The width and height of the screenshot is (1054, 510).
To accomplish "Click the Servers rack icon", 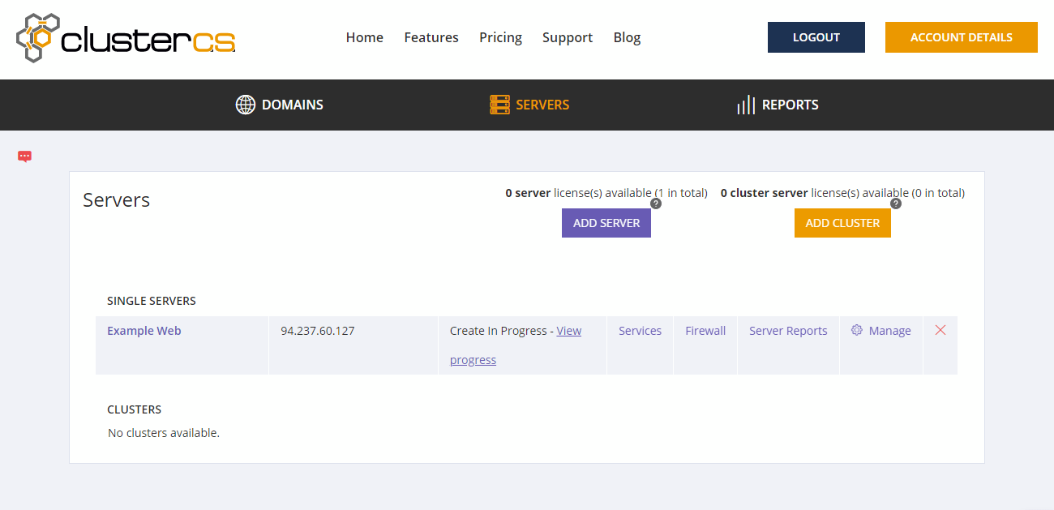I will [499, 105].
